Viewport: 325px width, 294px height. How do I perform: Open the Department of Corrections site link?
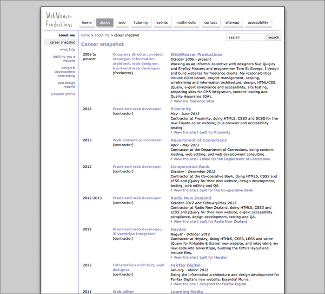[x=222, y=159]
